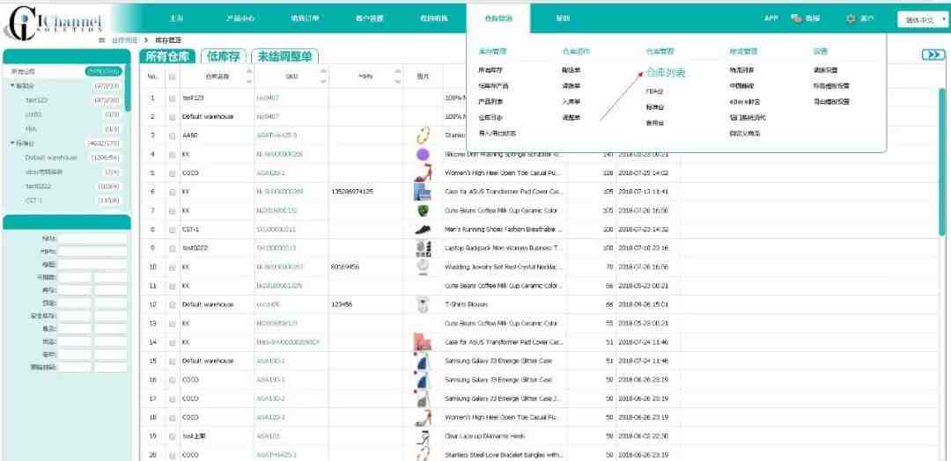951x461 pixels.
Task: Click Laptop Backpack Men Women product name
Action: (504, 248)
